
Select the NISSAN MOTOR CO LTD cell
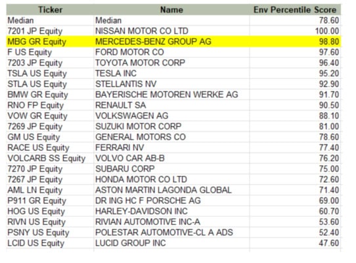(171, 31)
